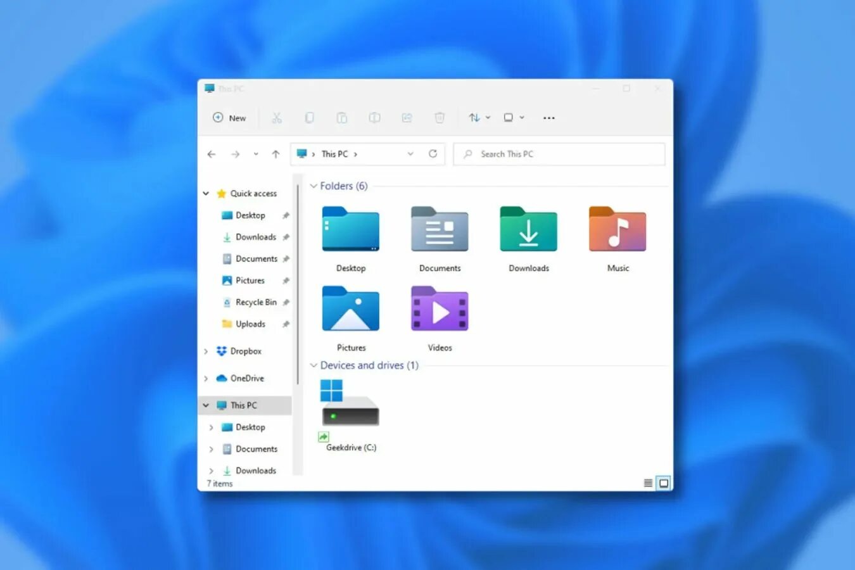Collapse the This PC tree node
Viewport: 855px width, 570px height.
coord(206,405)
